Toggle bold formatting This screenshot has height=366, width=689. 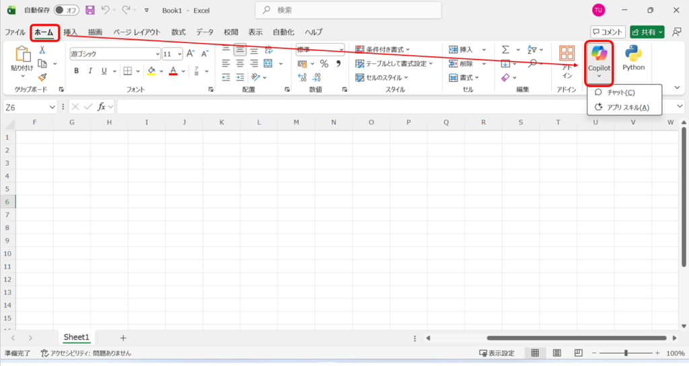(77, 71)
